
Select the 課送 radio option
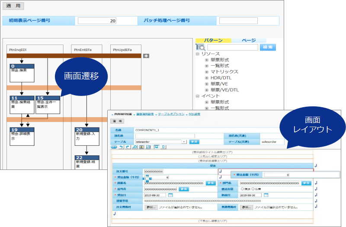pos(242,189)
